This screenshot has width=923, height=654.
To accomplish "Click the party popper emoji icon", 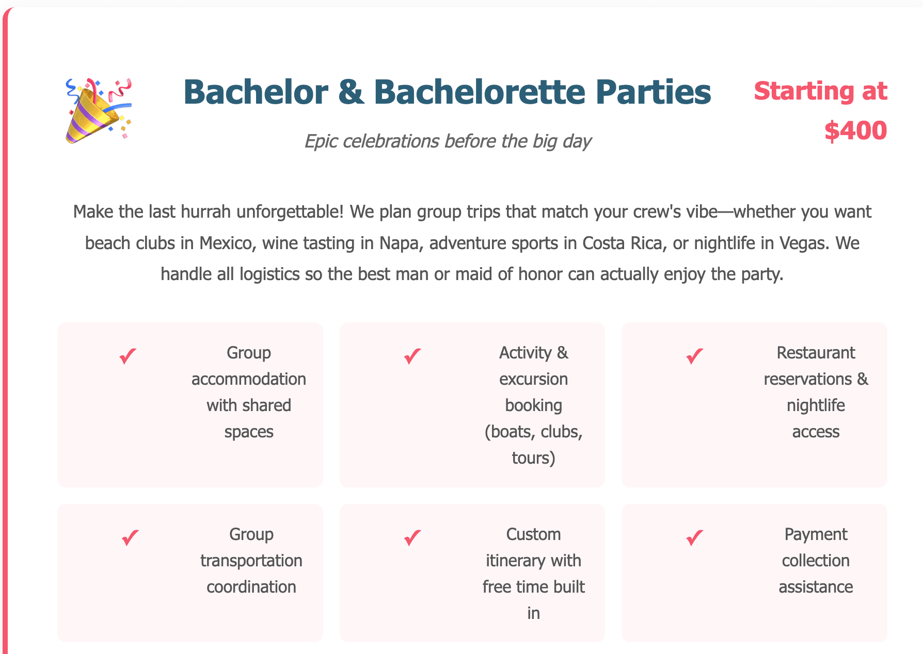I will click(98, 111).
